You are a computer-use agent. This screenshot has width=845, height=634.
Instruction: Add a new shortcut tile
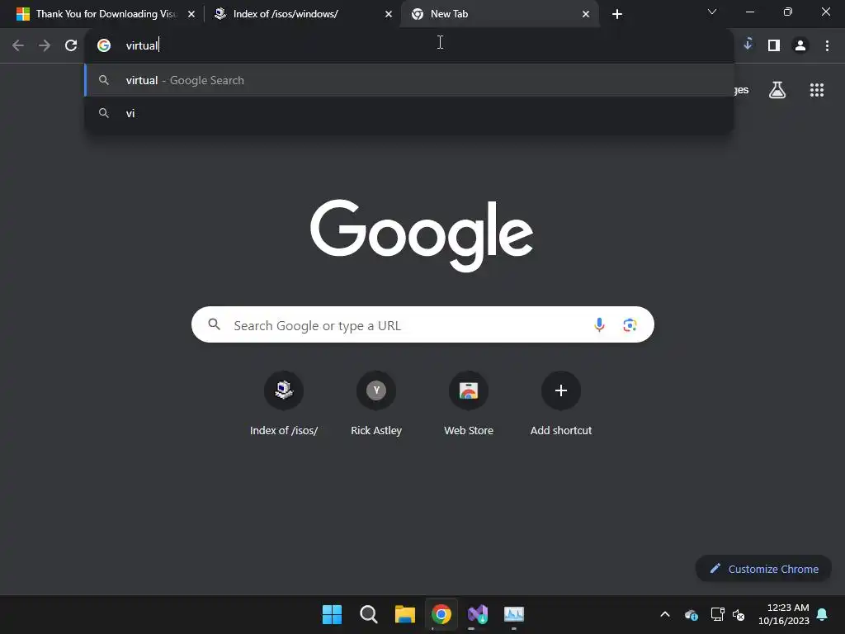[561, 403]
